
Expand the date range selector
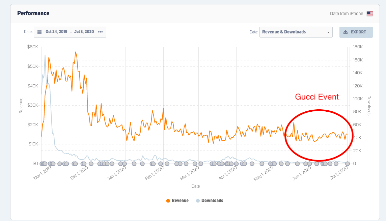click(x=70, y=32)
